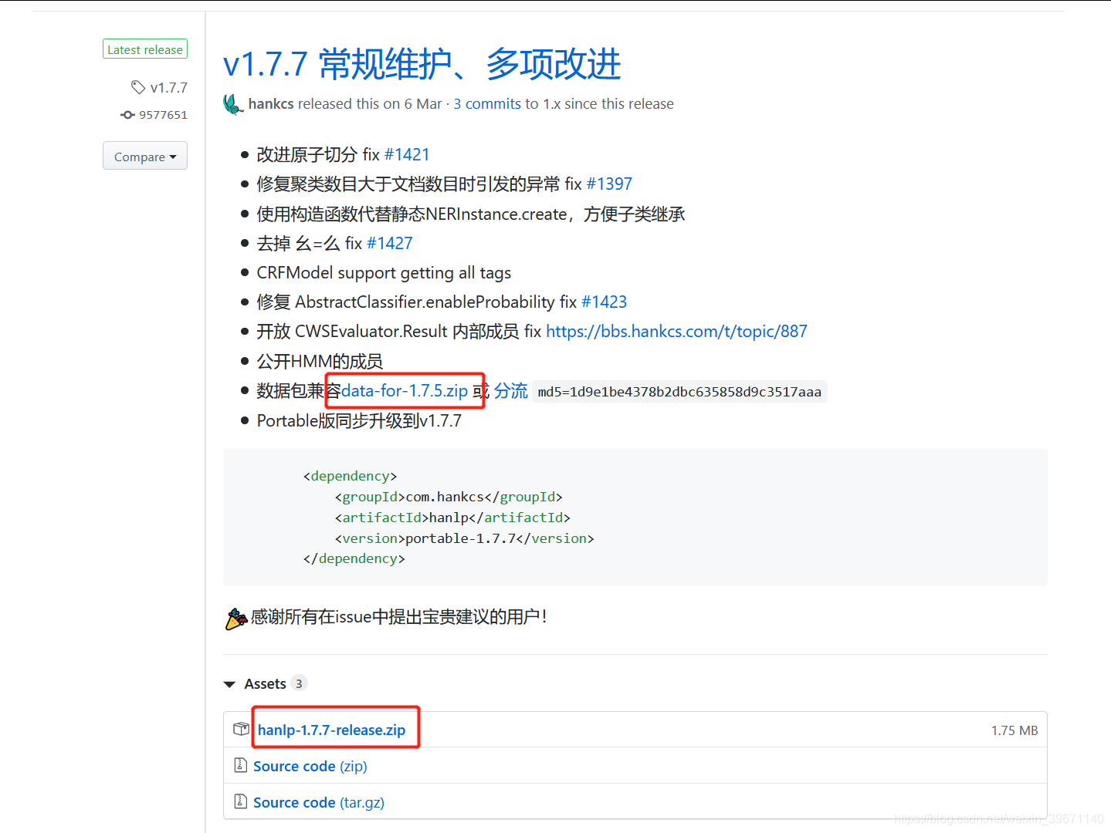Open the v1.7.7 release title link
This screenshot has width=1111, height=833.
click(x=422, y=64)
